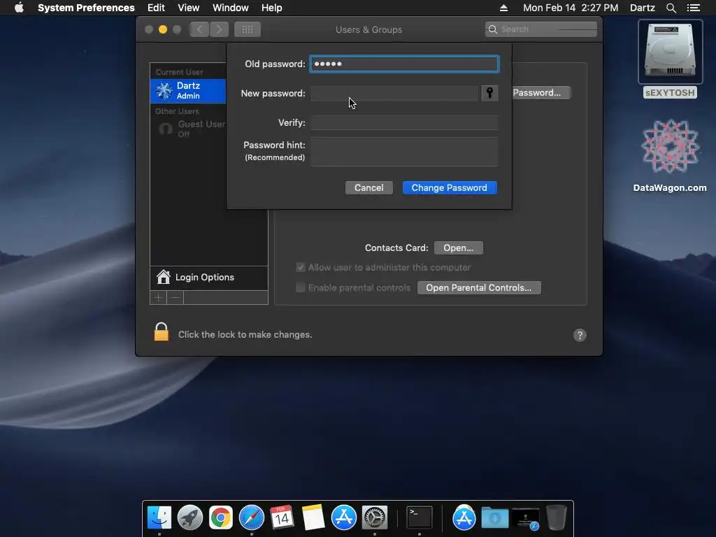Go back with the left arrow

(199, 29)
